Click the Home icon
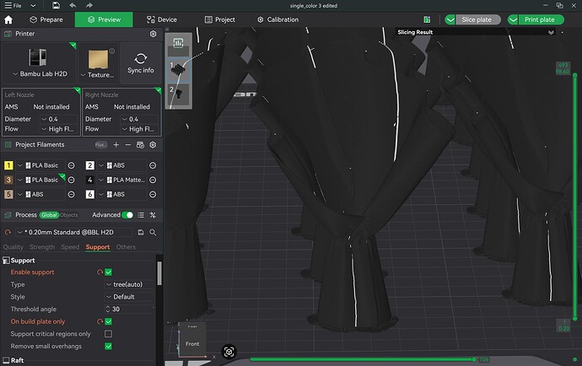Viewport: 582px width, 366px height. click(8, 19)
